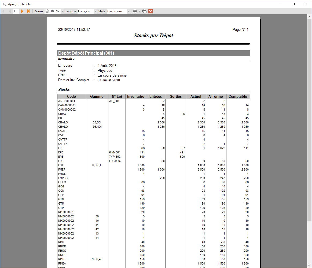
Task: Click the lot number 6464561
Action: point(115,152)
